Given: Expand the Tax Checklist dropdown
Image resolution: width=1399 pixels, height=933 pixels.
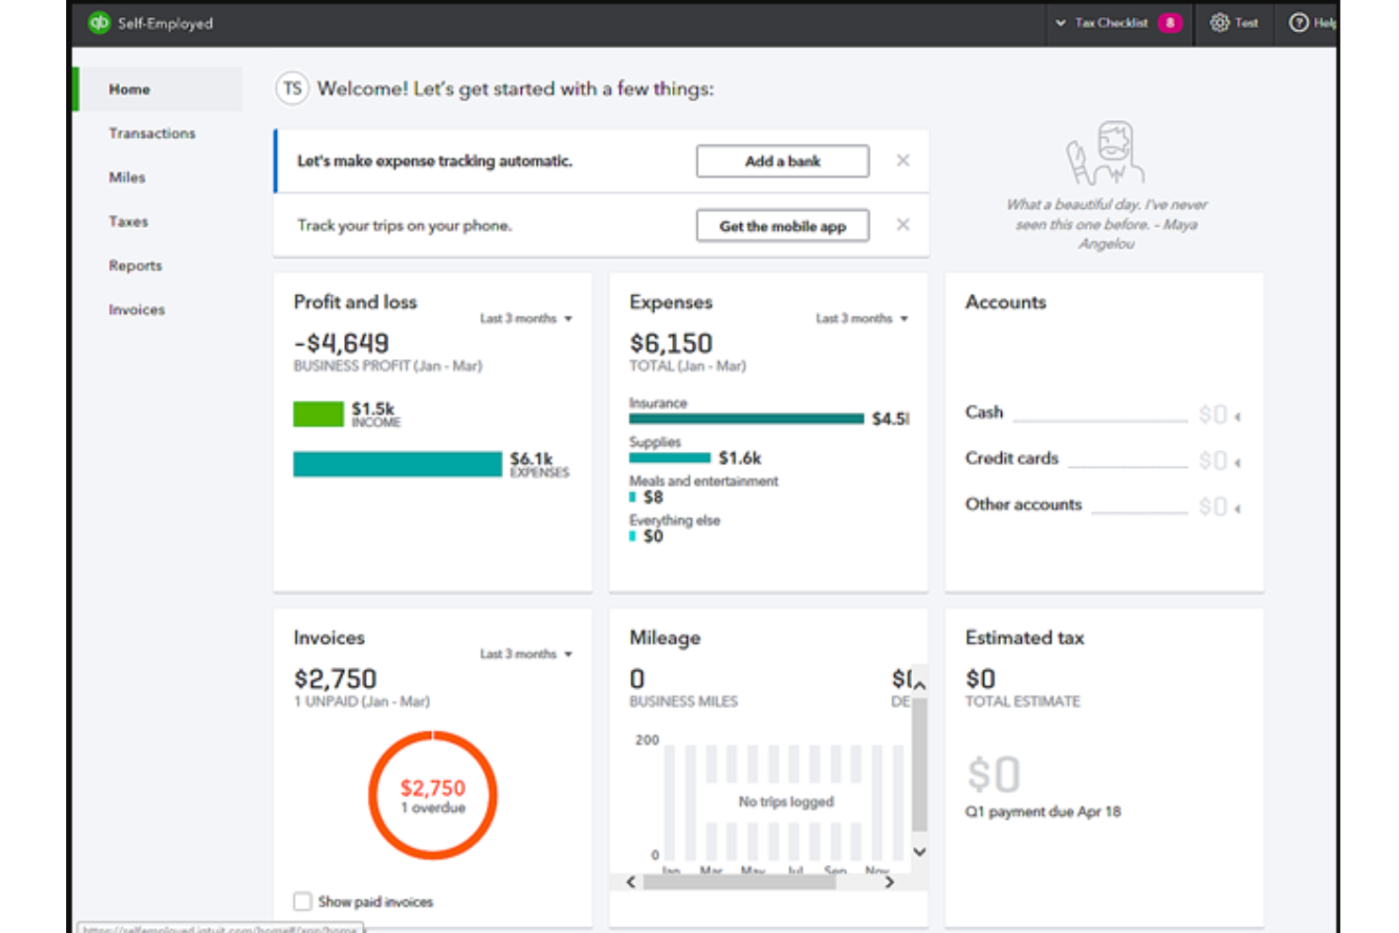Looking at the screenshot, I should point(1061,23).
